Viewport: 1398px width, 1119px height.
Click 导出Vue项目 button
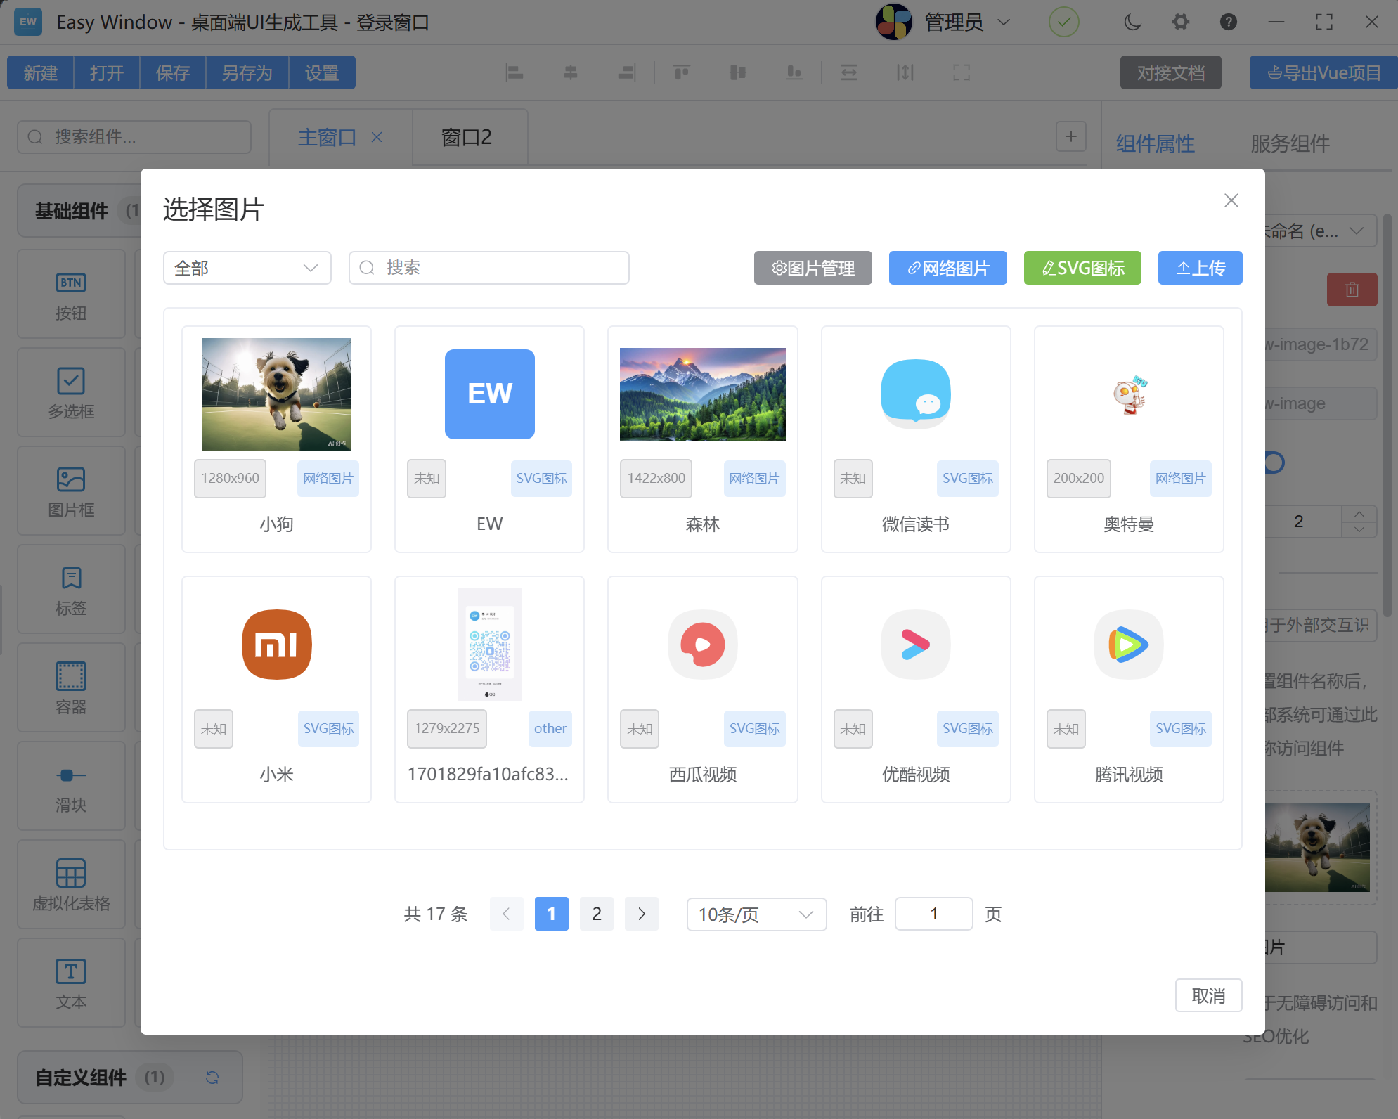point(1323,72)
